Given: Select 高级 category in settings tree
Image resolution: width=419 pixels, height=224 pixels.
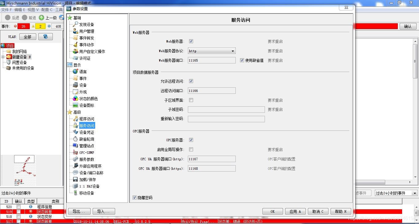Looking at the screenshot, I should pos(77,112).
